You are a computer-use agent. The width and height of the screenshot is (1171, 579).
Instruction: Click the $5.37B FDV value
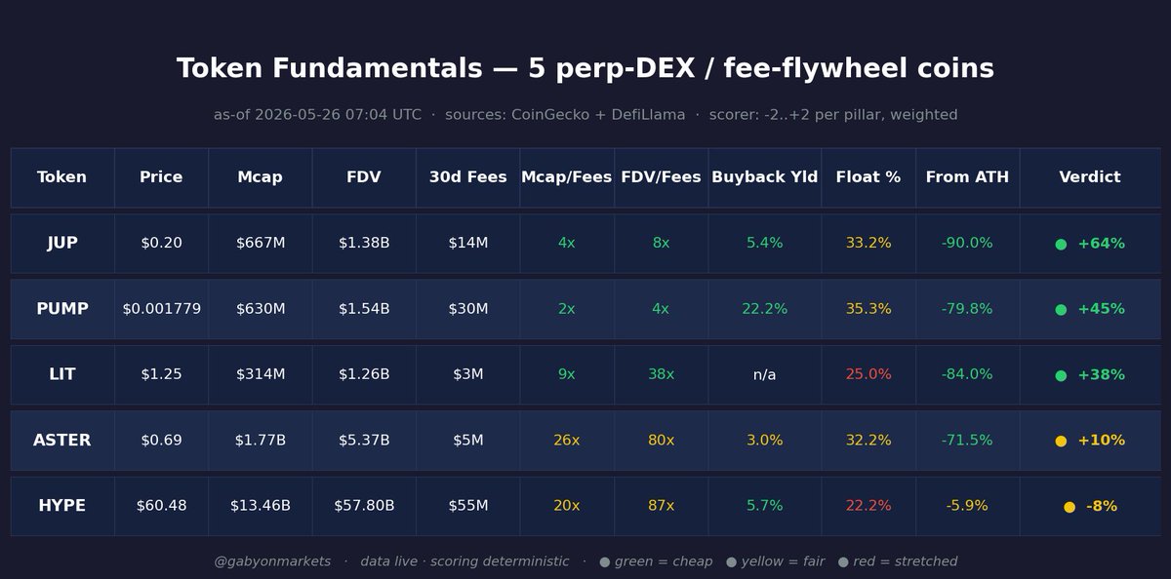(x=364, y=441)
